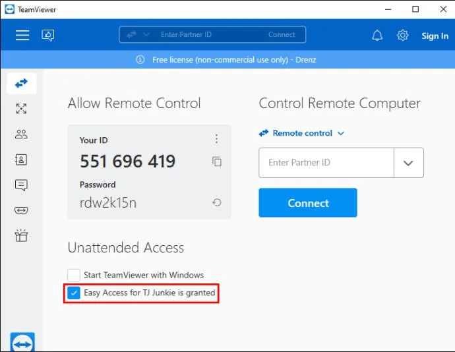Open the Chat sidebar icon
This screenshot has width=455, height=352.
pos(22,185)
